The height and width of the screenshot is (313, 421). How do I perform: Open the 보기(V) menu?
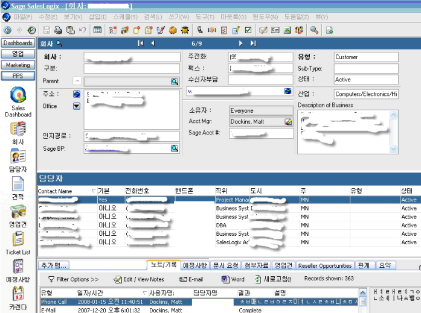[73, 17]
